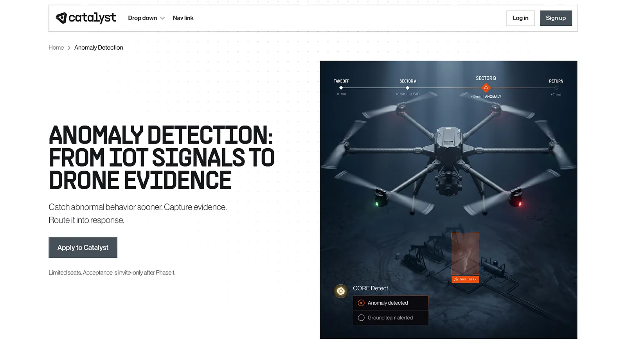Click the TAKEOFF label text
626x352 pixels.
pos(341,81)
